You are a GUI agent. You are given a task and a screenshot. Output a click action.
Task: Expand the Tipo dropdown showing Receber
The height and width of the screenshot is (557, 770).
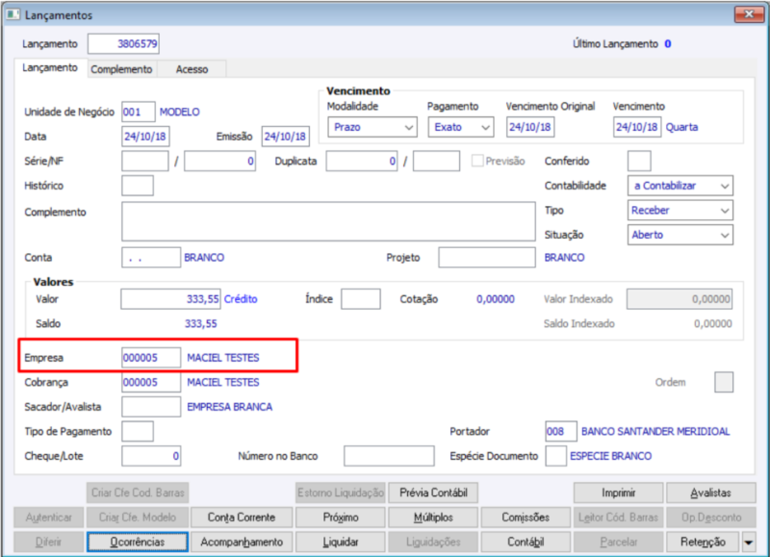[680, 211]
